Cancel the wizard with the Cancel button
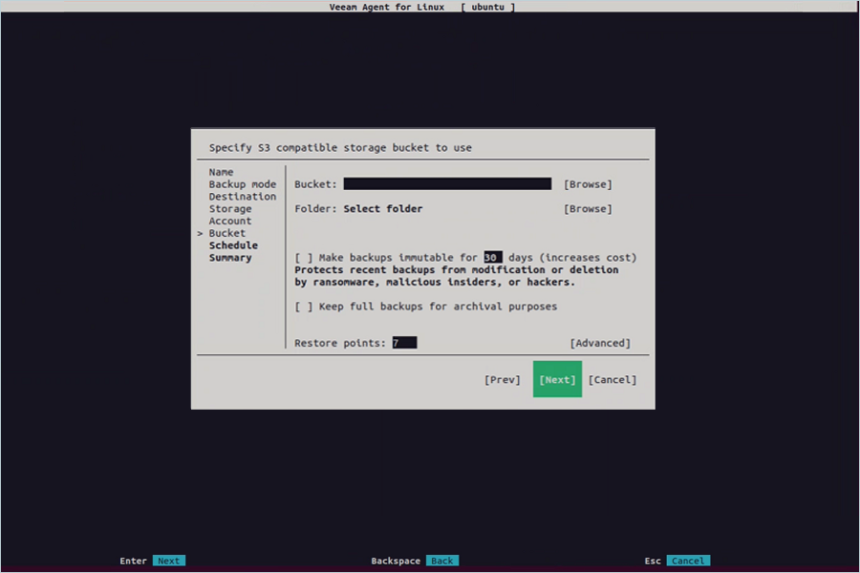Image resolution: width=860 pixels, height=573 pixels. [613, 379]
